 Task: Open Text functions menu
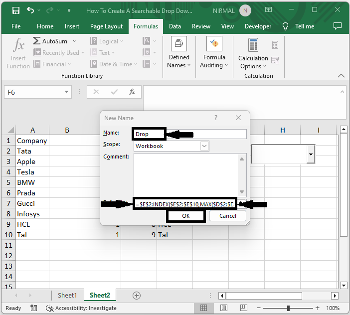tap(102, 53)
